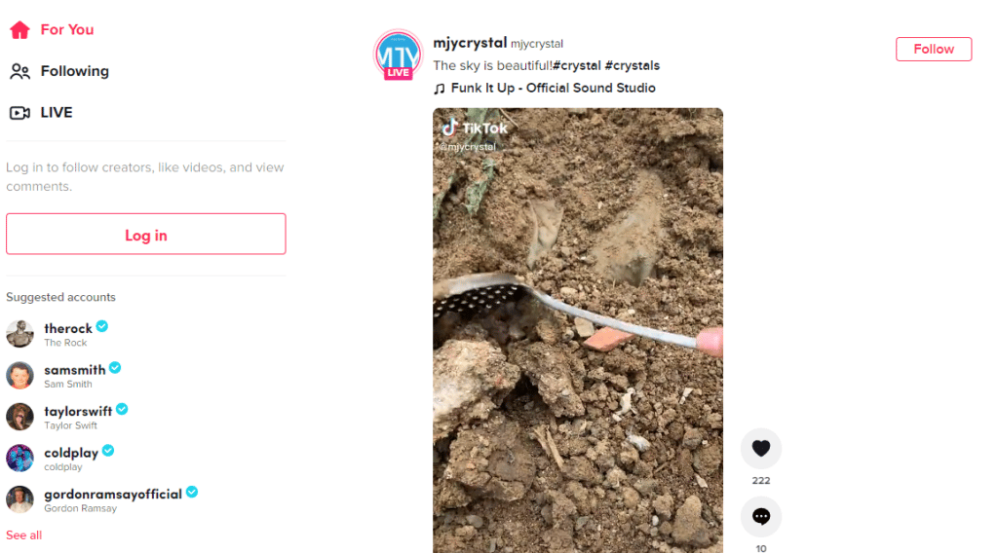998x553 pixels.
Task: Open mjycrystal's LIVE profile avatar
Action: [x=398, y=55]
